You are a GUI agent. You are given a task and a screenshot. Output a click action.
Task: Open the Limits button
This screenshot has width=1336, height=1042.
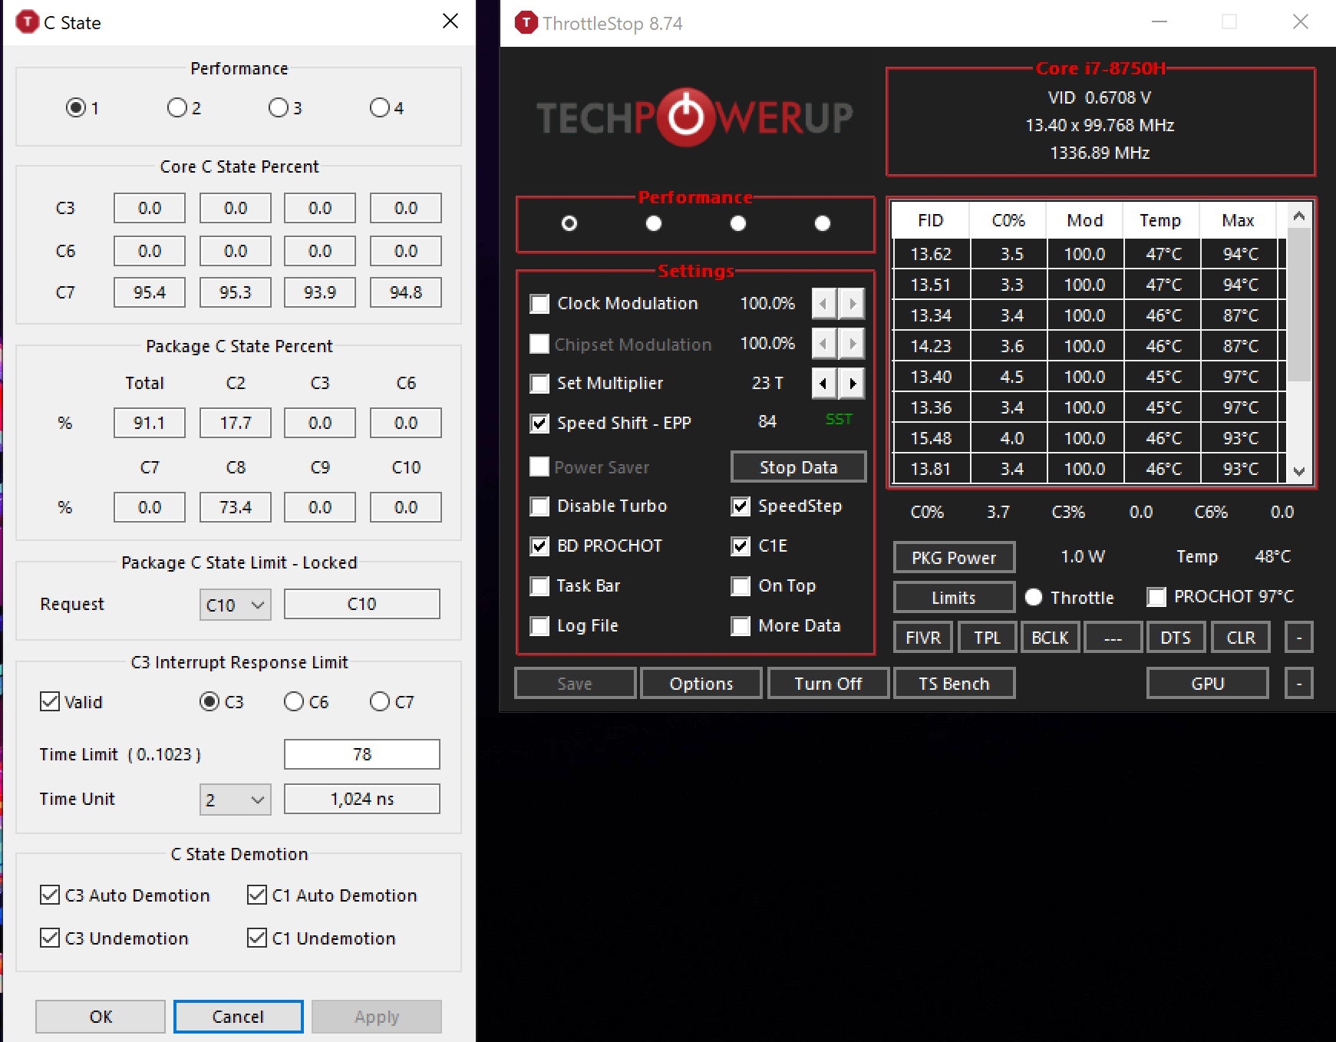[954, 598]
